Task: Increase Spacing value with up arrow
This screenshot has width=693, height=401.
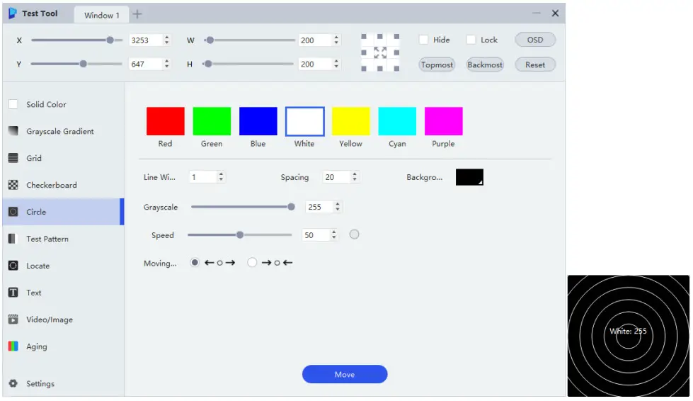Action: point(355,174)
